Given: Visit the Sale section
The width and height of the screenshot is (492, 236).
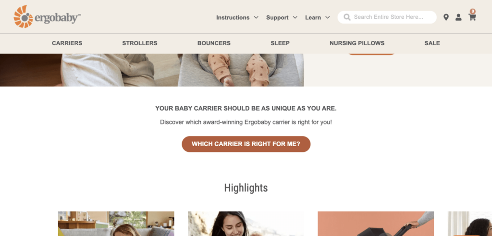Looking at the screenshot, I should click(432, 43).
